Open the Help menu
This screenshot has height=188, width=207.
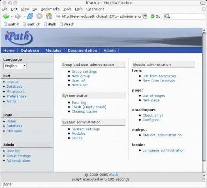79,9
